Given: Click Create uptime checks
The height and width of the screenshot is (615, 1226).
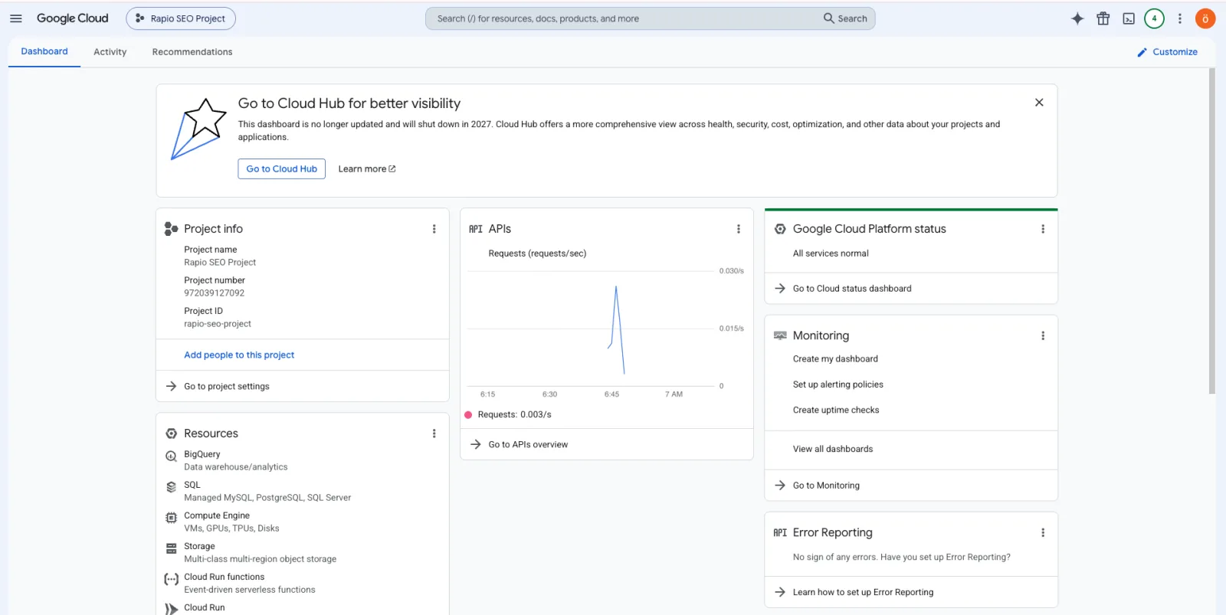Looking at the screenshot, I should [836, 410].
